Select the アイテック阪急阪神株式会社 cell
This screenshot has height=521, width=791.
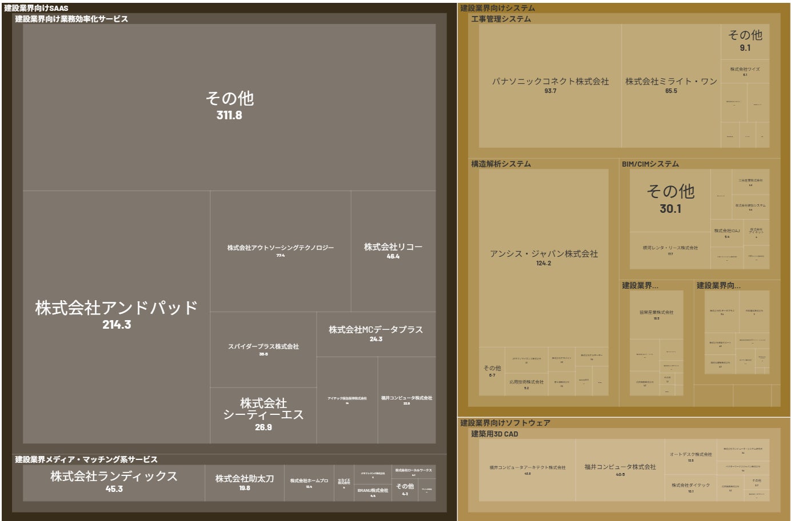347,400
